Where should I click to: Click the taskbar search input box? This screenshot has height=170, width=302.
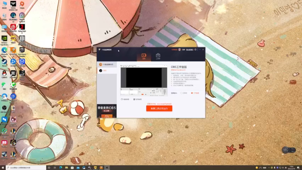tap(26, 168)
